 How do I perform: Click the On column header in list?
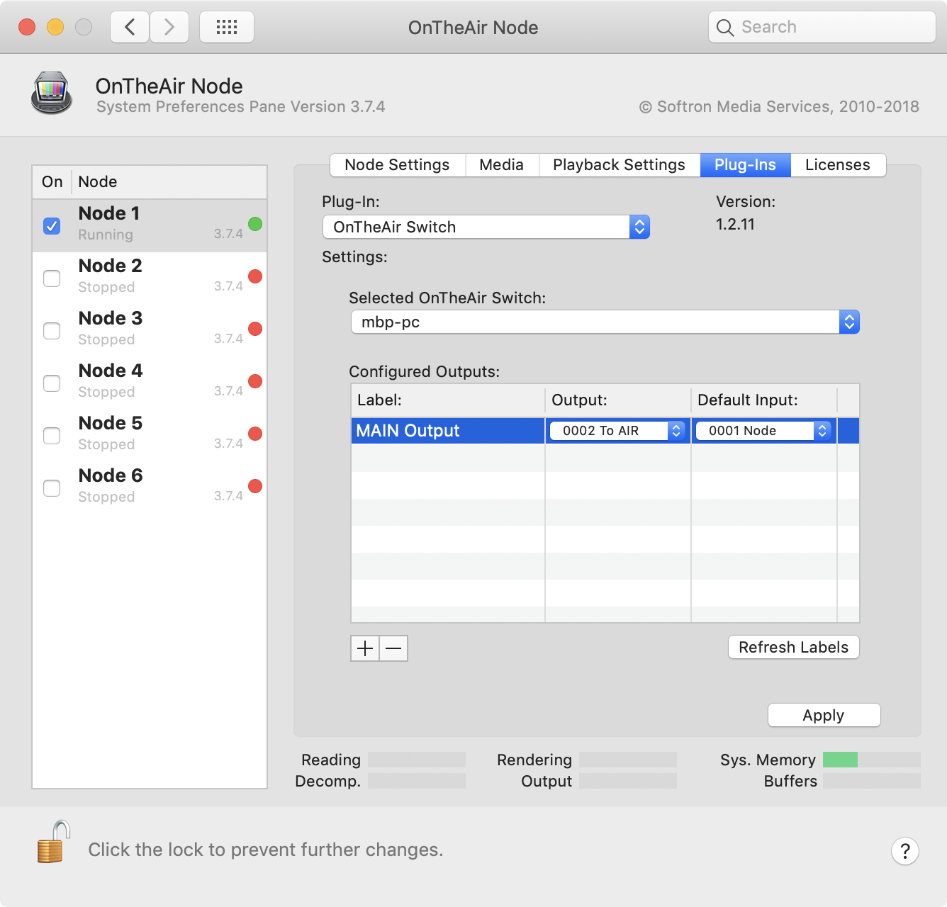click(x=52, y=182)
